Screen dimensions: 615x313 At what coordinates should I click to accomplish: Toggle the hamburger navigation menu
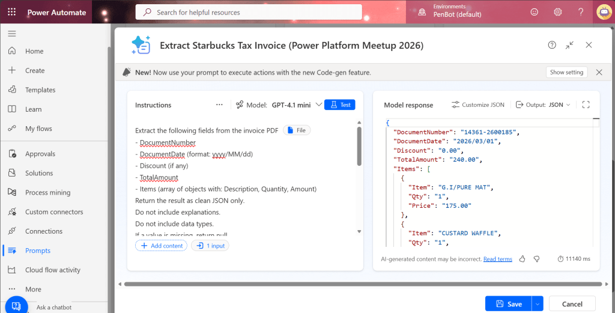click(12, 33)
